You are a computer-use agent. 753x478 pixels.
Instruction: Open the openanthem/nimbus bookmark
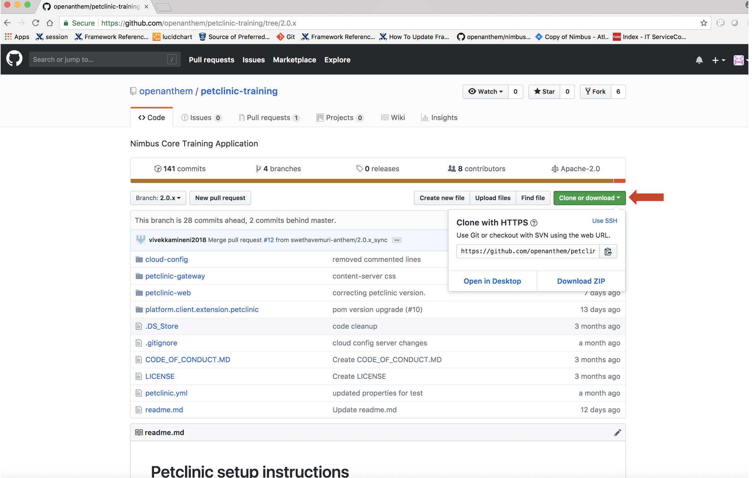[x=493, y=37]
